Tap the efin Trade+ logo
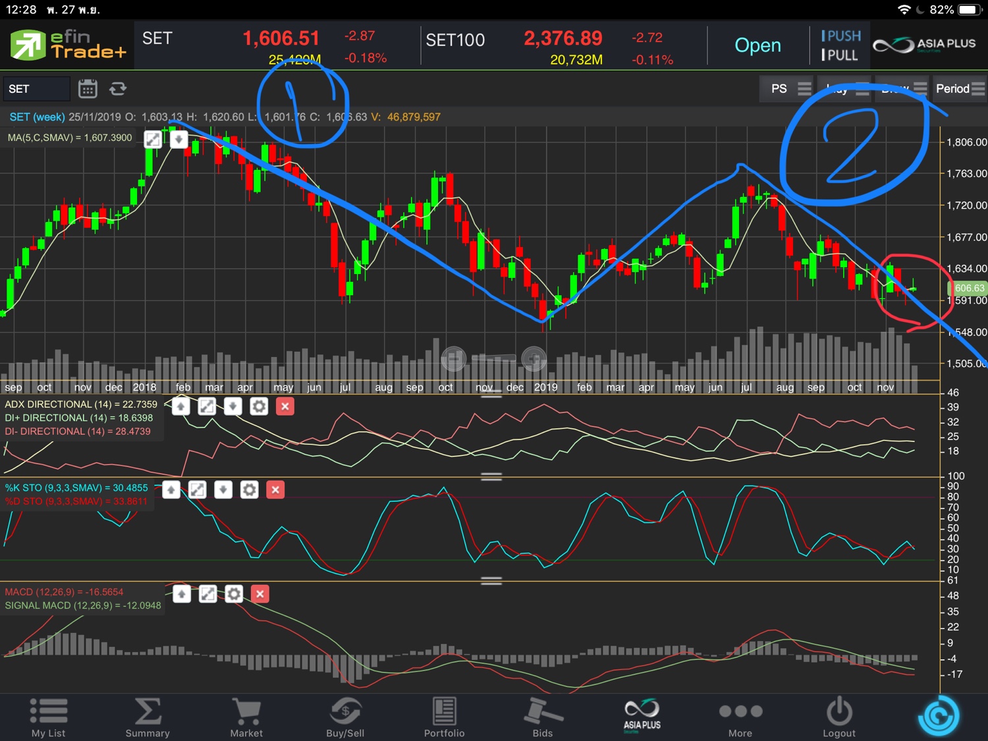This screenshot has height=741, width=988. 68,45
